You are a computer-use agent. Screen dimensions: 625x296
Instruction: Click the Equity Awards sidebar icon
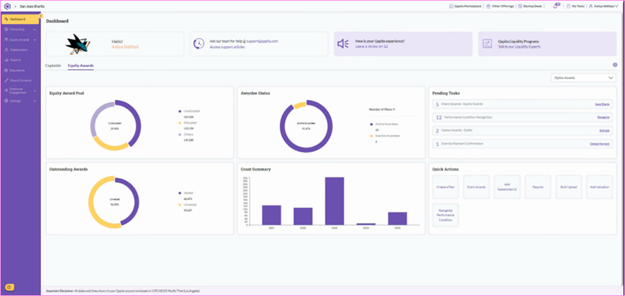point(7,40)
